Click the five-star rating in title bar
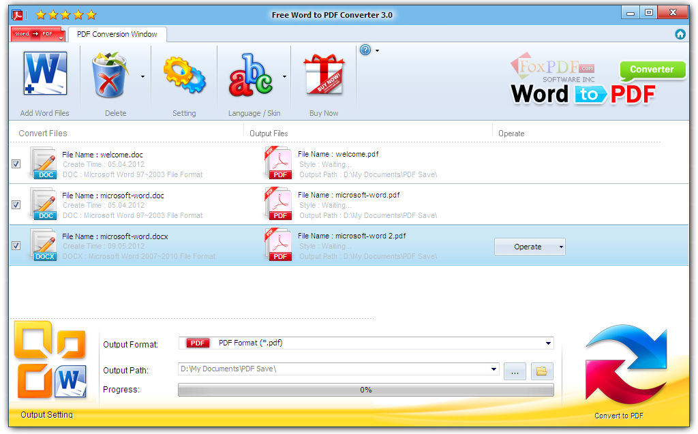Image resolution: width=698 pixels, height=434 pixels. coord(66,15)
